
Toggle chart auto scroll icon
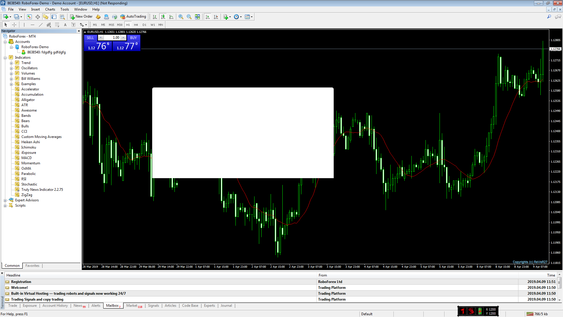click(208, 17)
